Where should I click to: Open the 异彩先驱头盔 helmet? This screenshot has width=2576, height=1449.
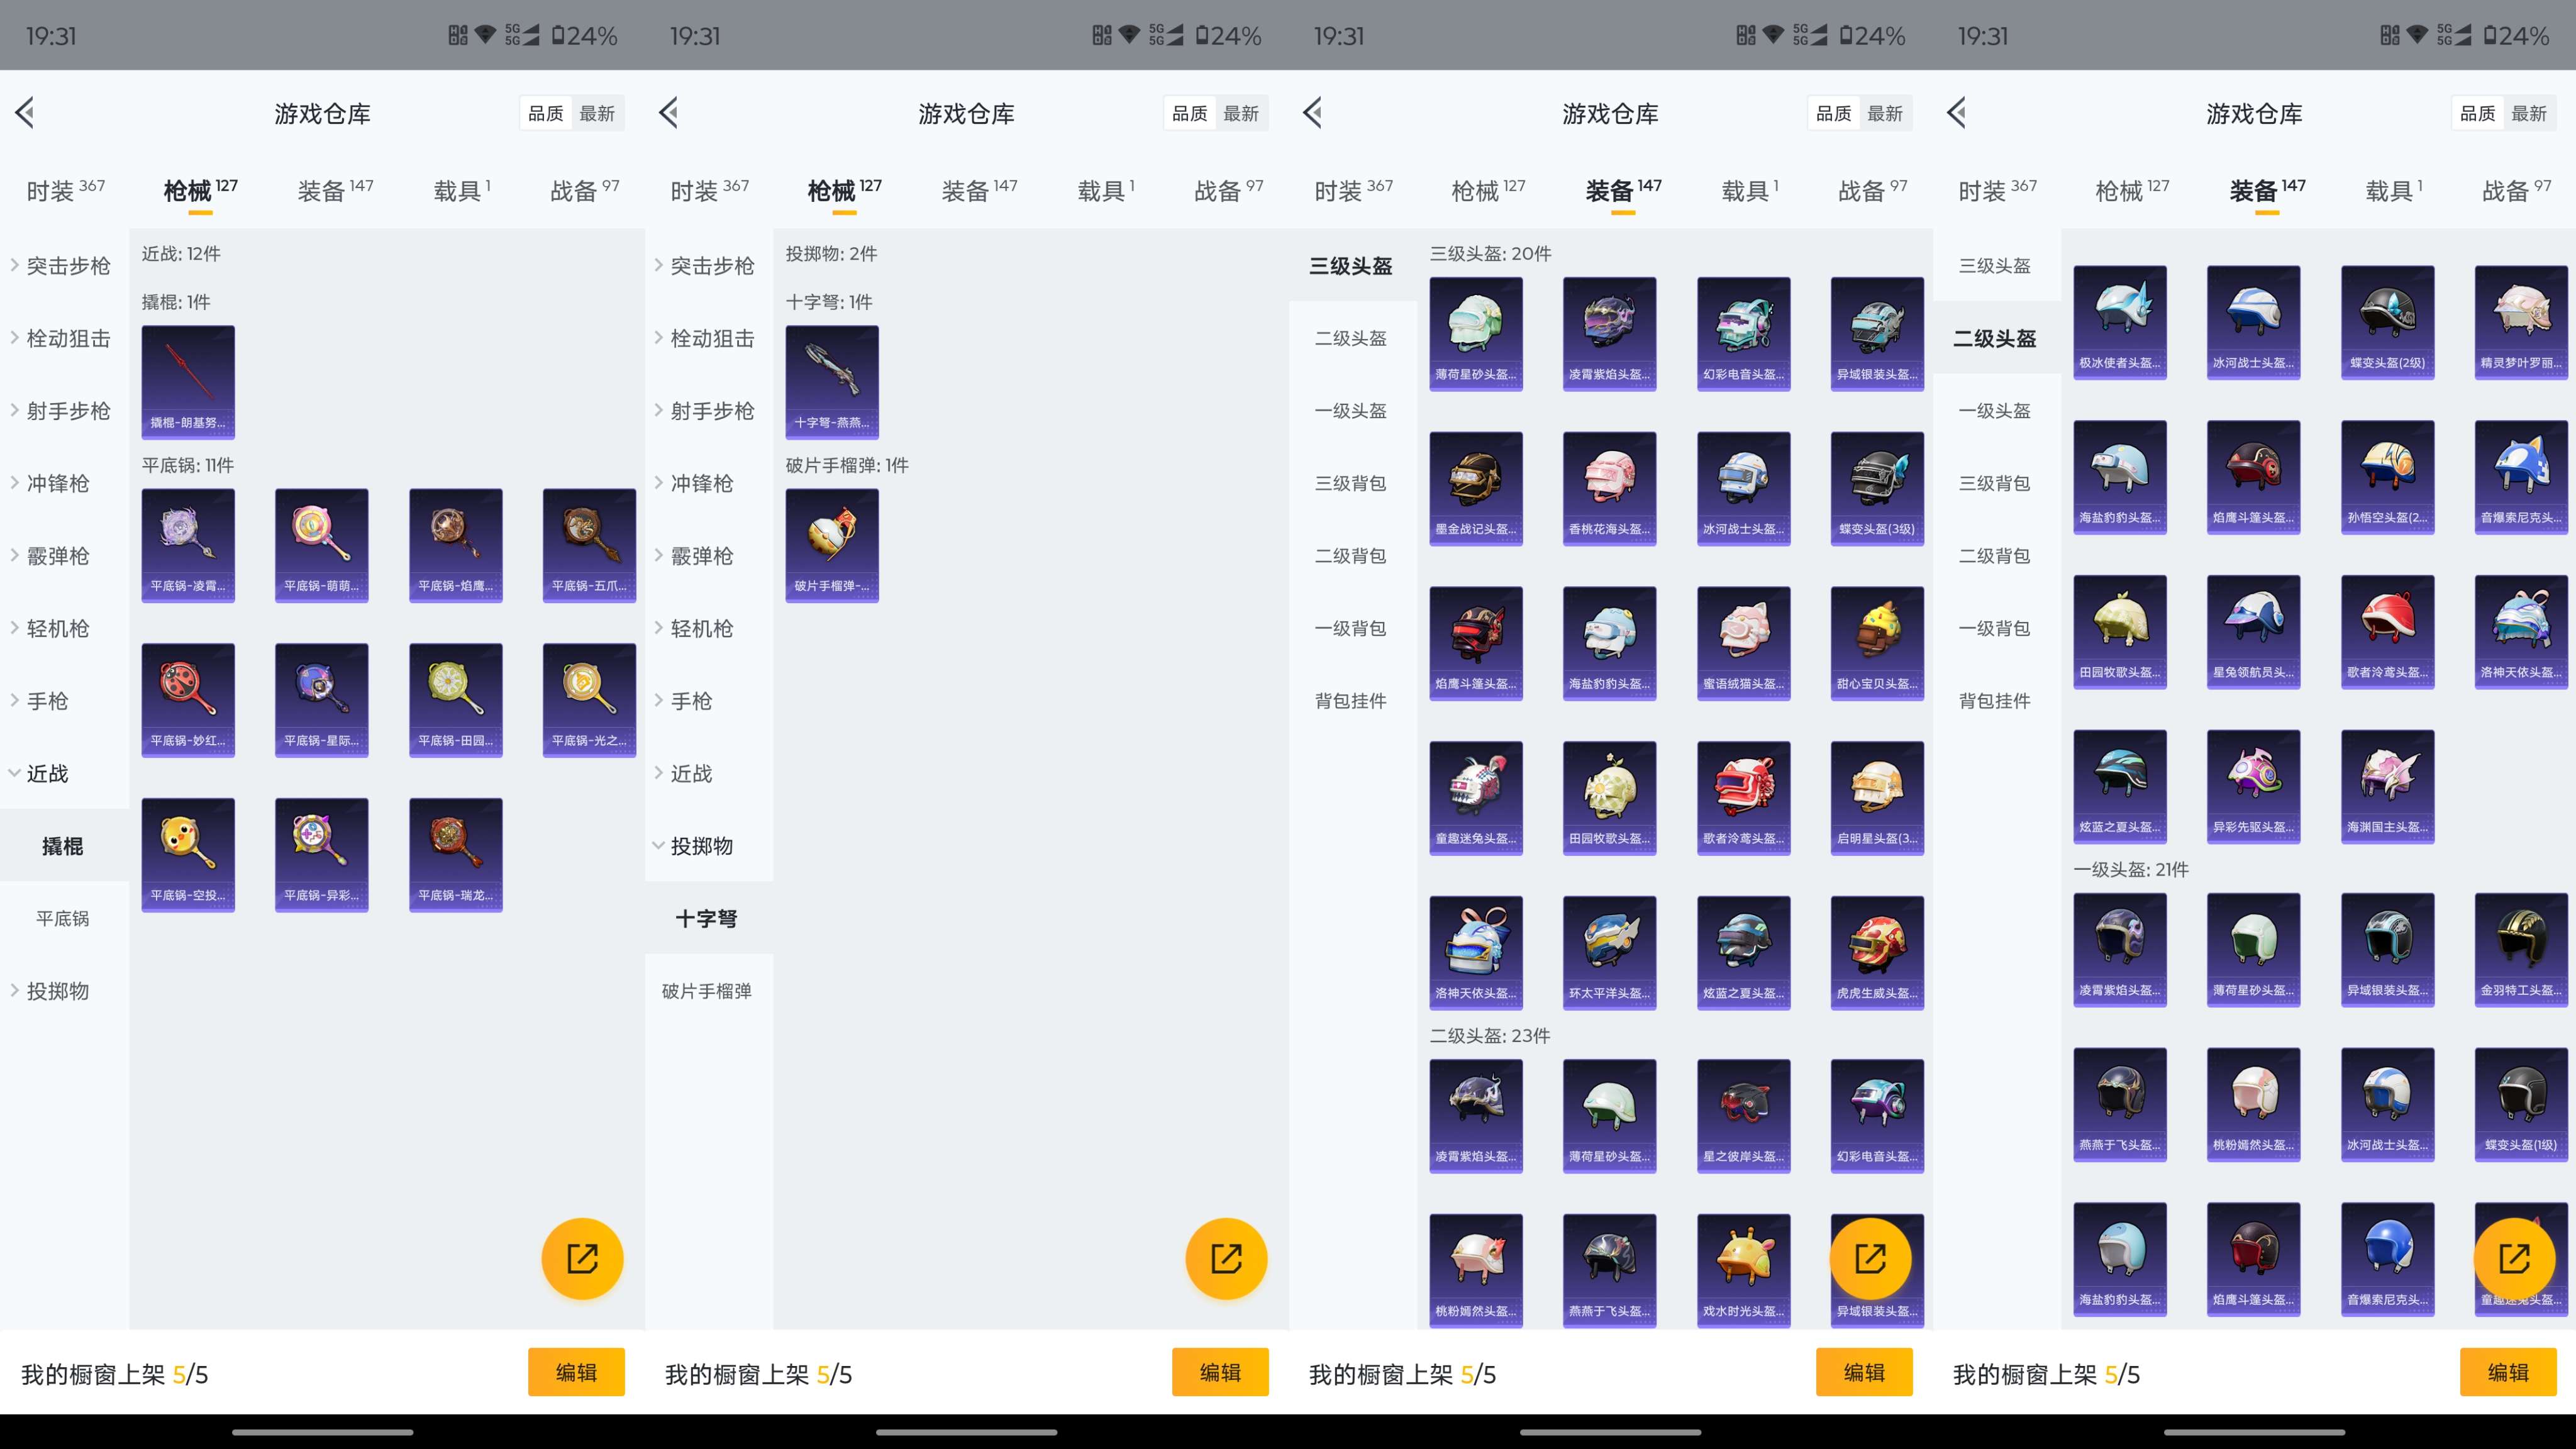pos(2254,787)
